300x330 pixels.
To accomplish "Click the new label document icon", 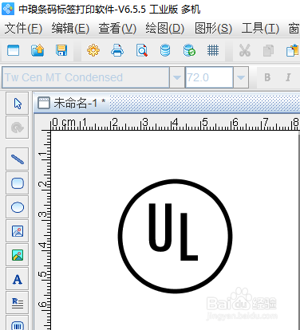I will tap(13, 50).
